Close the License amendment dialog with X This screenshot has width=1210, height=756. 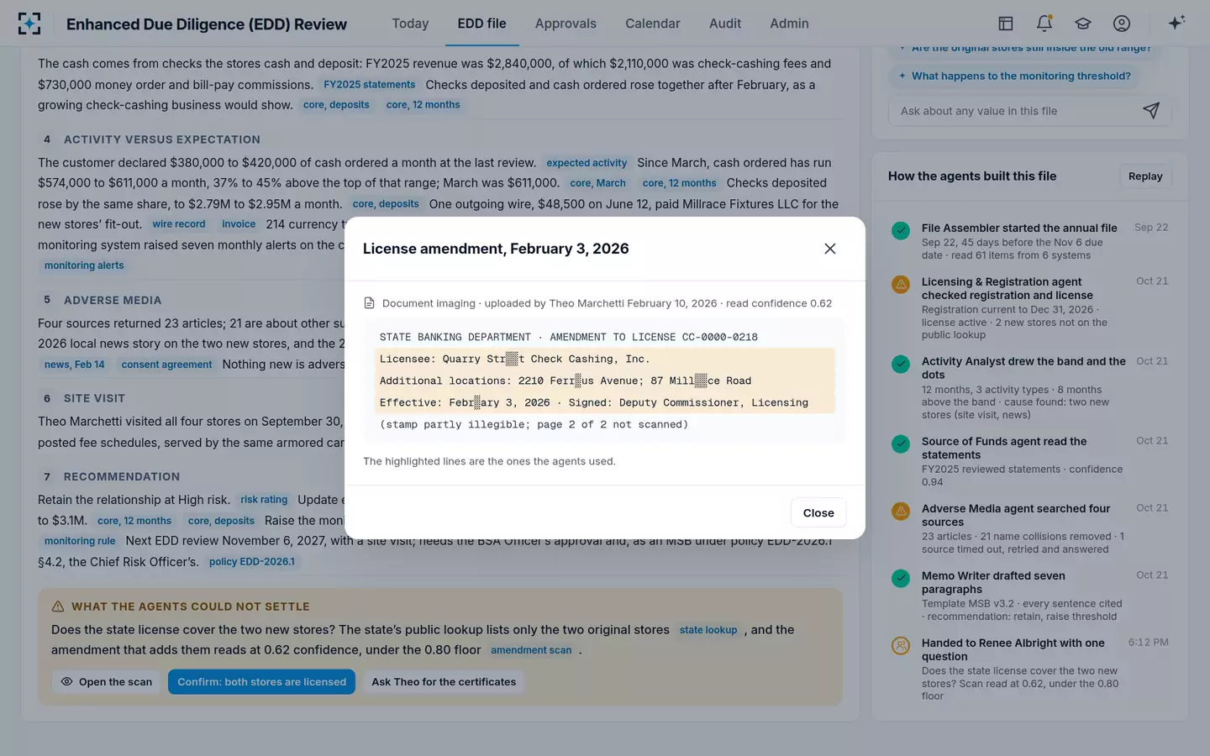pos(830,249)
